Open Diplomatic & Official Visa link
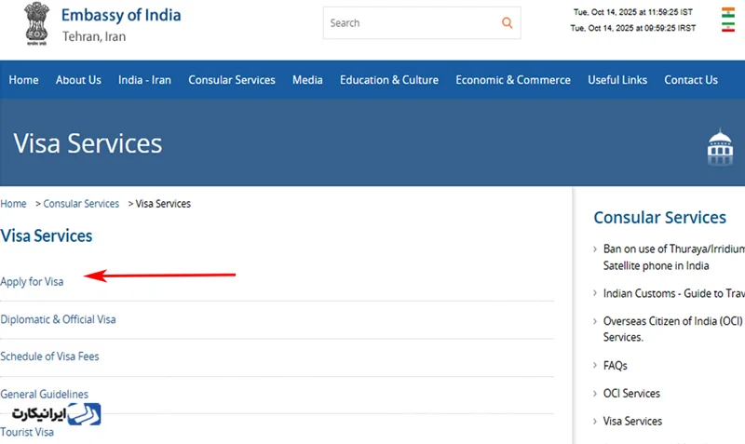745x444 pixels. click(58, 319)
